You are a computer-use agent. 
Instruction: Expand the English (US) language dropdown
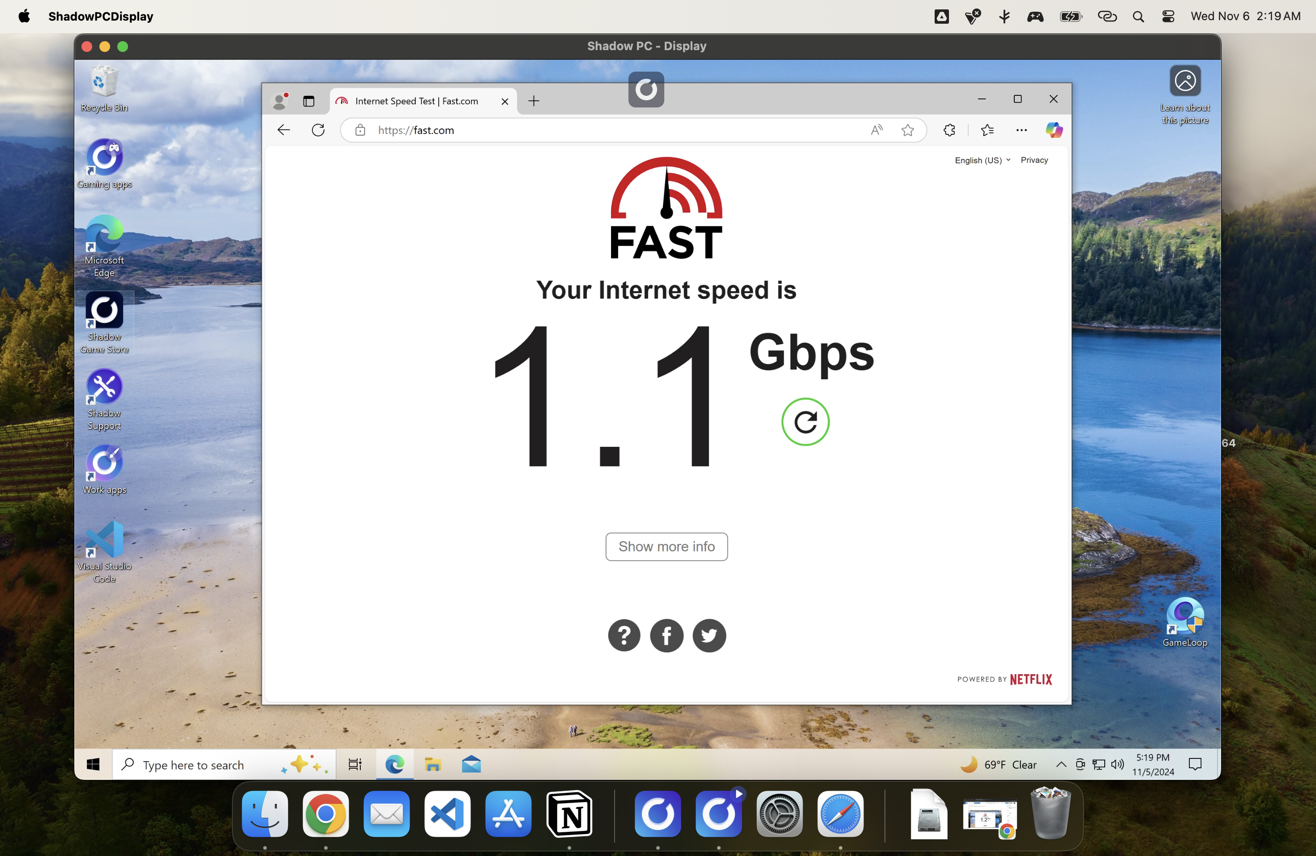(983, 160)
